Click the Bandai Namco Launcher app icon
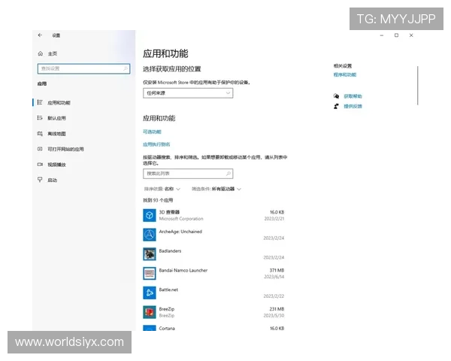The image size is (451, 361). pyautogui.click(x=150, y=273)
